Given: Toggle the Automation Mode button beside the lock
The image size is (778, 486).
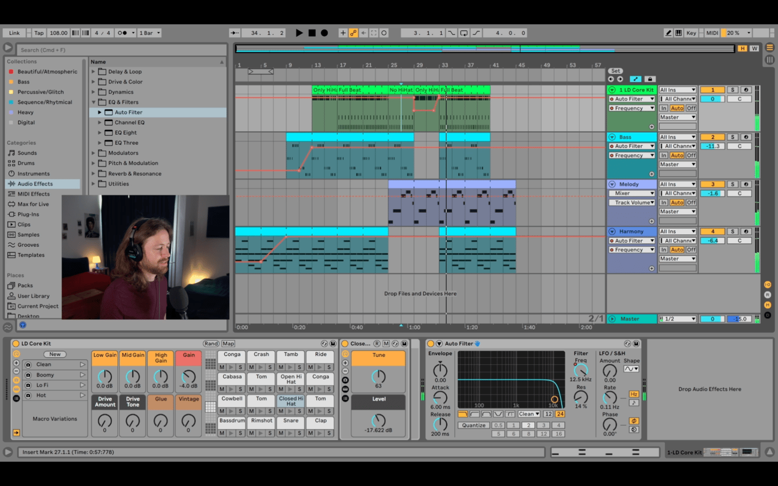Looking at the screenshot, I should tap(635, 79).
